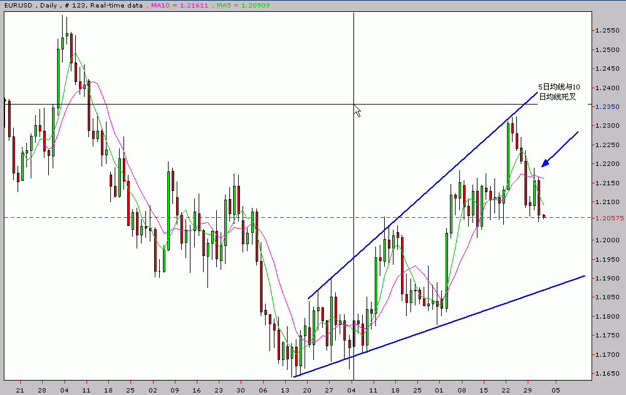This screenshot has width=626, height=395.
Task: Select the MA5 = 1.20909 indicator label
Action: 243,5
